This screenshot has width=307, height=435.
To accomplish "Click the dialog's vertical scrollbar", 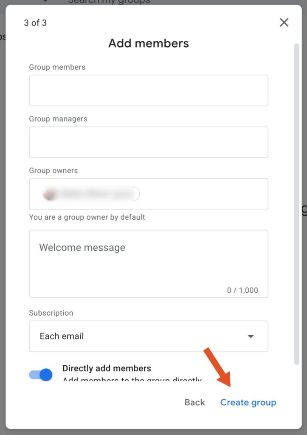I will (297, 204).
